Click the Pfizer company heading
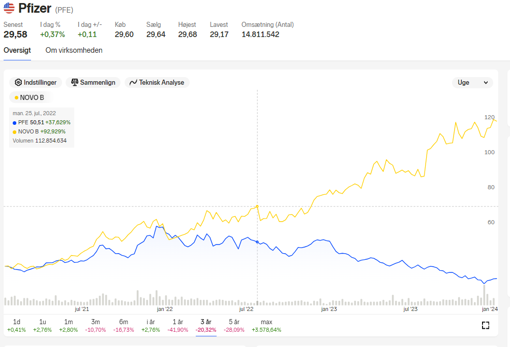 point(35,8)
